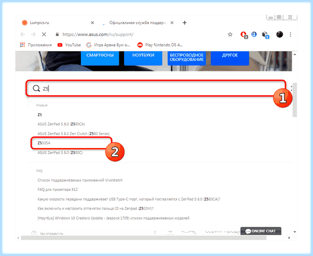Focus the support search field
313x256 pixels.
(155, 88)
